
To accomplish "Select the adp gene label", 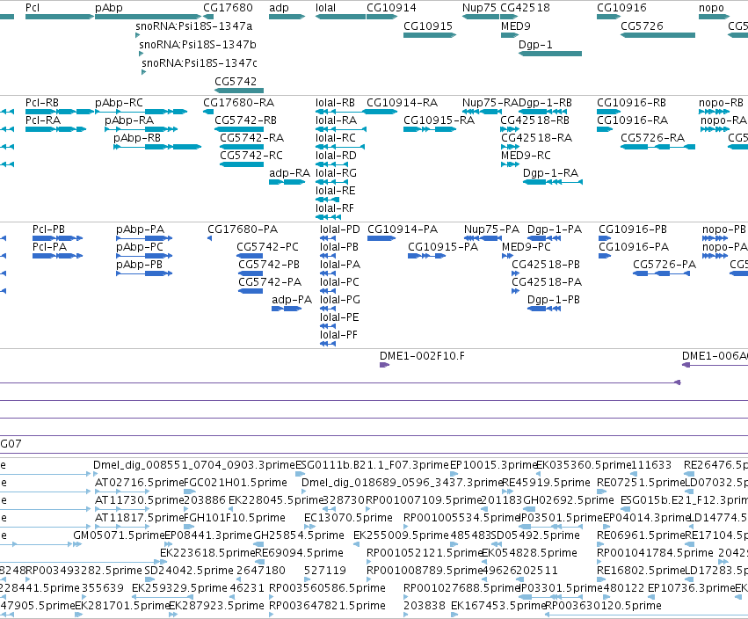I will click(x=279, y=8).
